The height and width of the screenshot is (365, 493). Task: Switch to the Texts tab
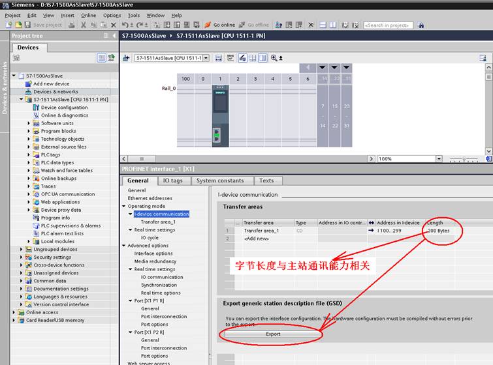click(x=266, y=181)
